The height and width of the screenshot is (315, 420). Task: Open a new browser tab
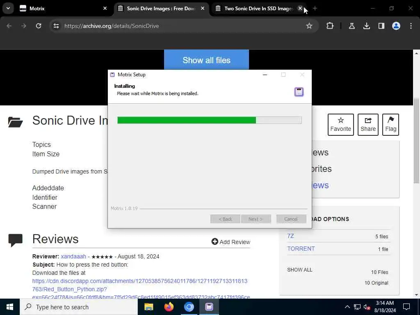[x=315, y=8]
